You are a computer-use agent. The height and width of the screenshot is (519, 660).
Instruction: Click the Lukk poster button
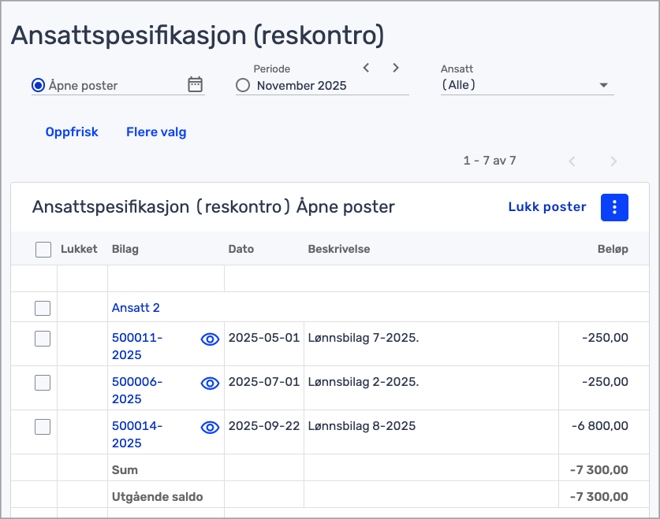pos(546,207)
